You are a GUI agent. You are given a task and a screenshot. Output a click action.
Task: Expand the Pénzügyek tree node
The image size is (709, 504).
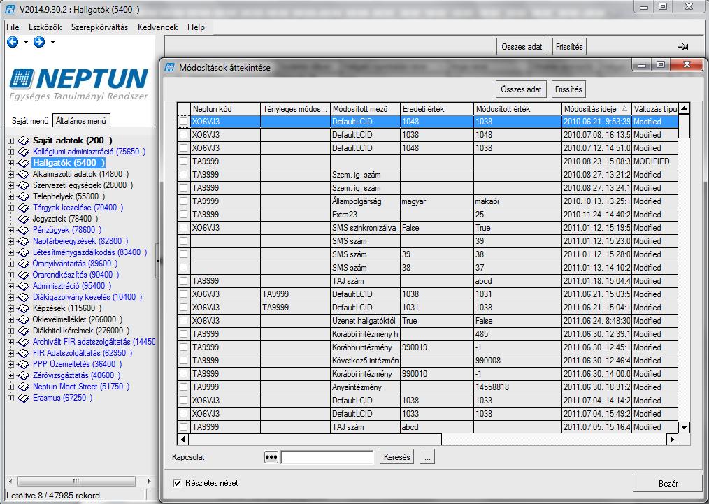point(11,230)
